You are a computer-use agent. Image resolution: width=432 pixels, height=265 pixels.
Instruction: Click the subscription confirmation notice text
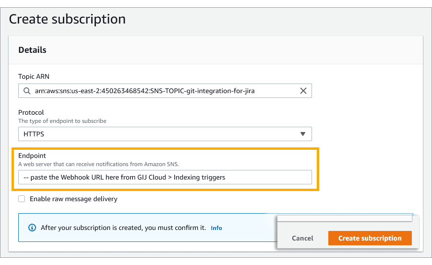click(123, 228)
